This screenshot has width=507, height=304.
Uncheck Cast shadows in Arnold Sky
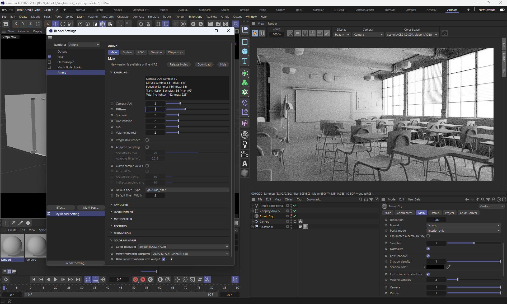pyautogui.click(x=428, y=256)
